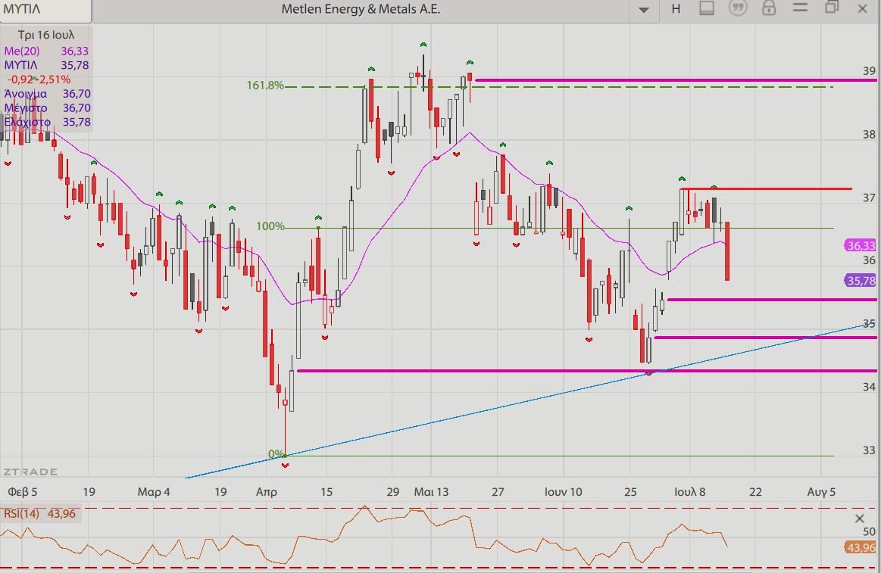Open the hamburger menu icon
881x573 pixels.
point(800,8)
